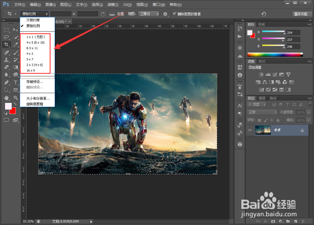Reset the crop with undo arrow
Image resolution: width=314 pixels, height=225 pixels.
tap(264, 14)
